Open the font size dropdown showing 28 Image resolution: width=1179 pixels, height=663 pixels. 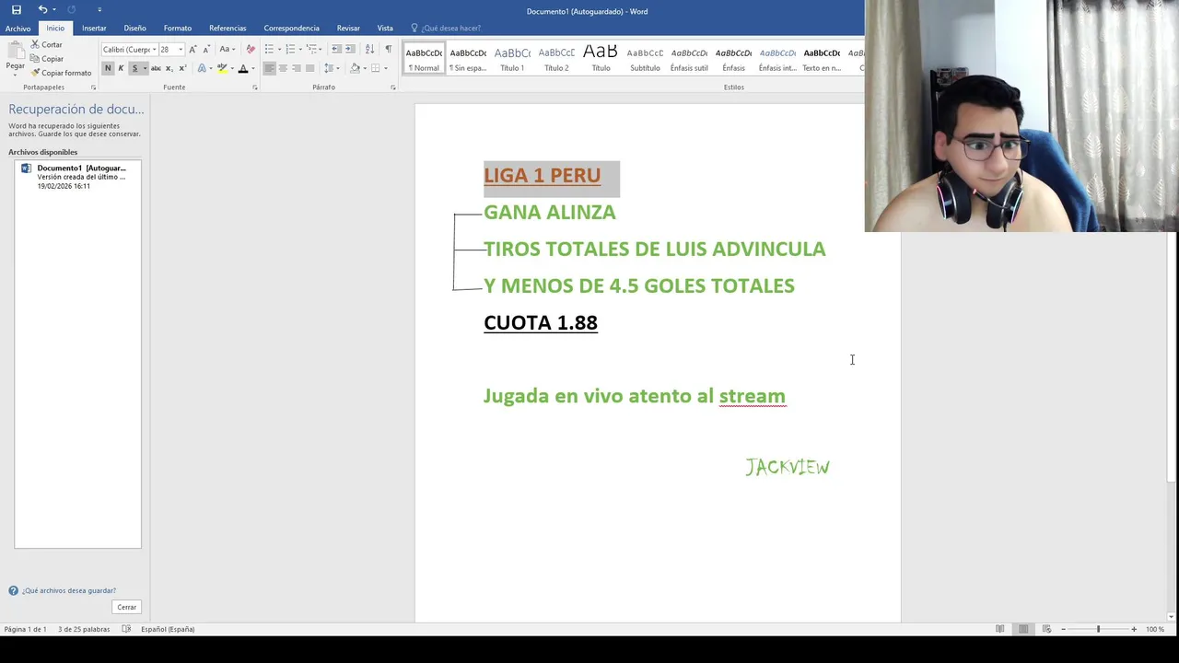(x=181, y=50)
